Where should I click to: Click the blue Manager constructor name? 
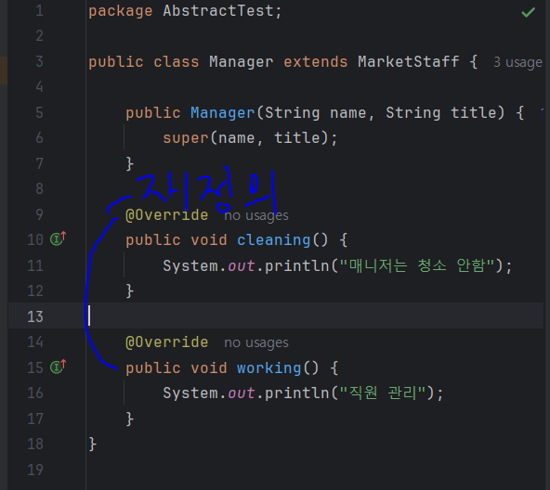[x=222, y=113]
